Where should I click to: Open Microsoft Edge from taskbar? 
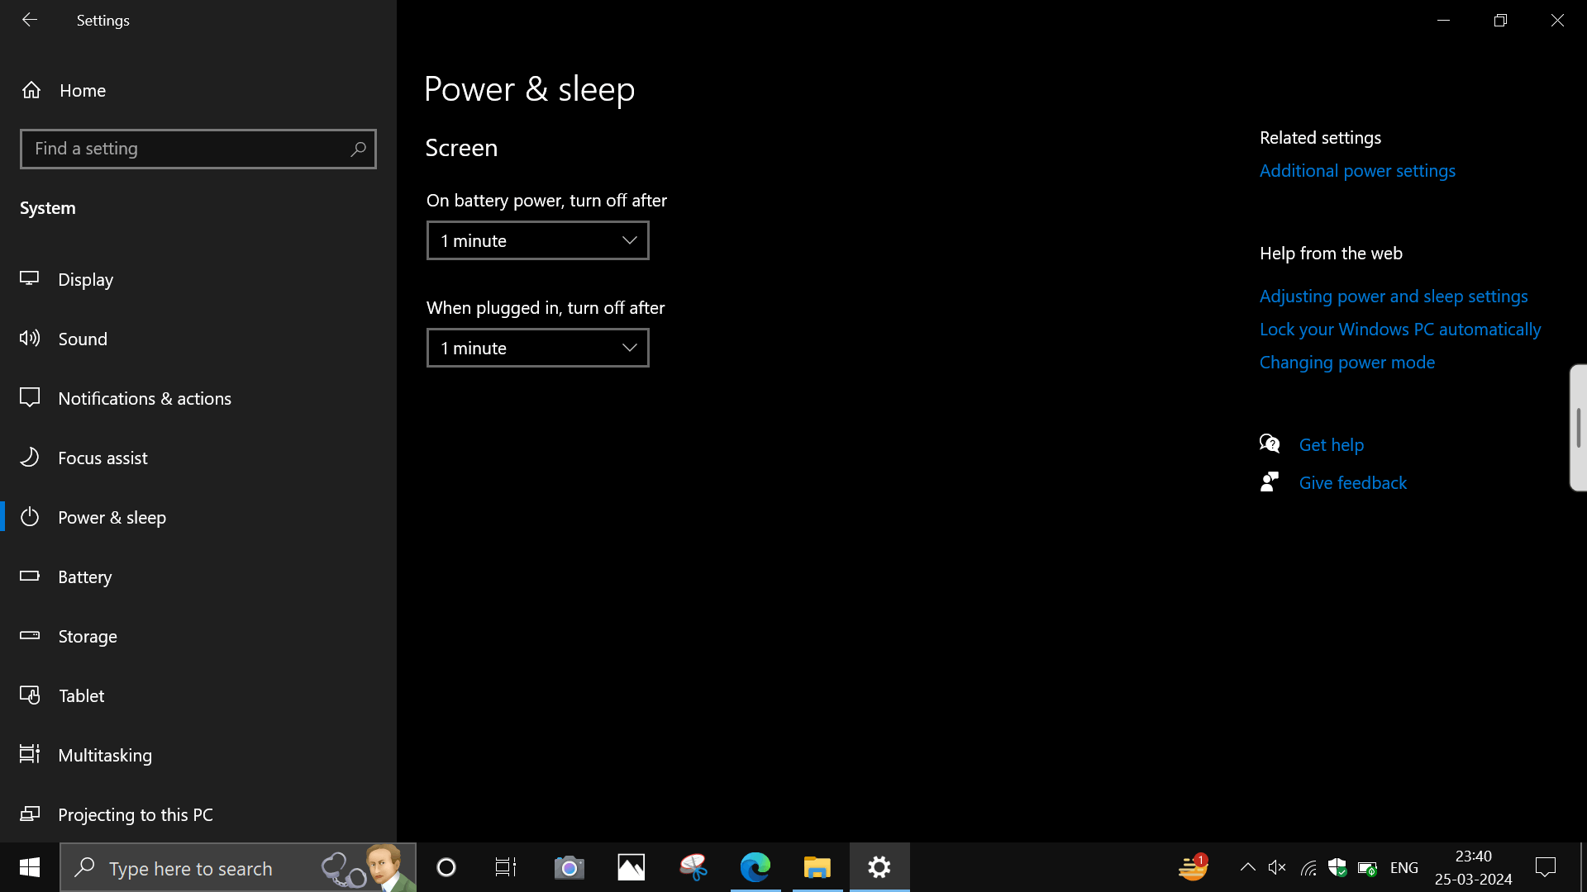point(755,867)
